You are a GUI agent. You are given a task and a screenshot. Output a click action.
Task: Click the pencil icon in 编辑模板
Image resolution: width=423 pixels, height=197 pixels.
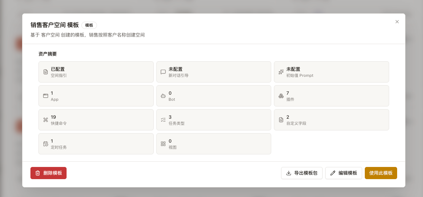click(333, 173)
